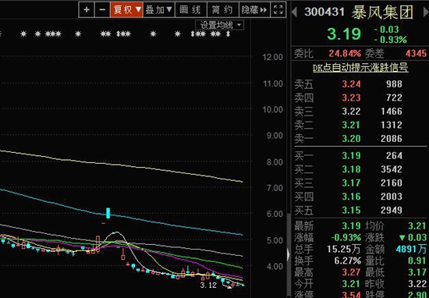Screen dimensions: 429x298
Task: Click 金额 value 4891万
Action: click(411, 249)
